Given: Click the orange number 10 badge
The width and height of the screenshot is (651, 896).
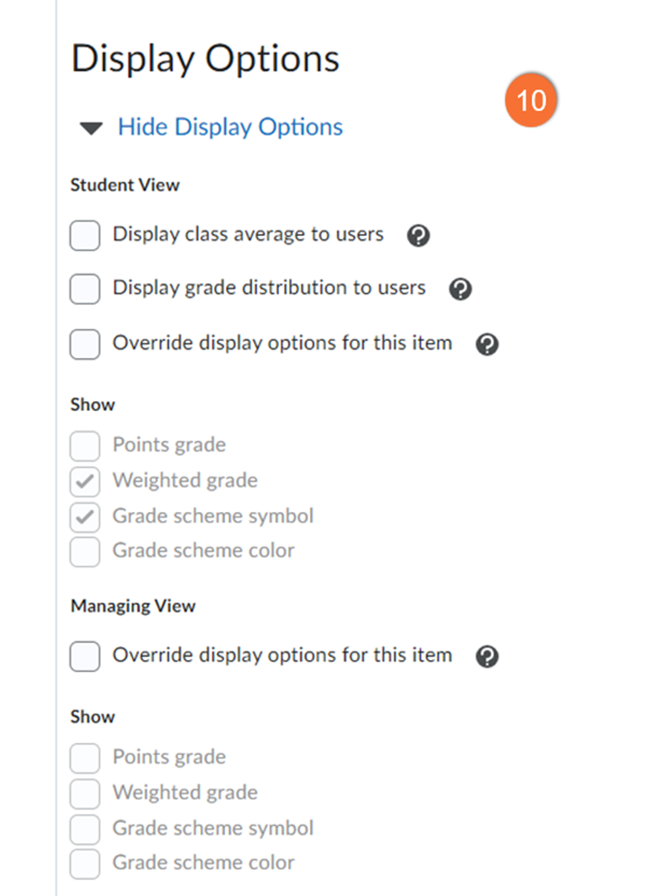Looking at the screenshot, I should tap(531, 101).
